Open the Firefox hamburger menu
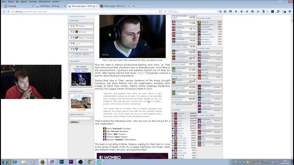 (x=290, y=11)
